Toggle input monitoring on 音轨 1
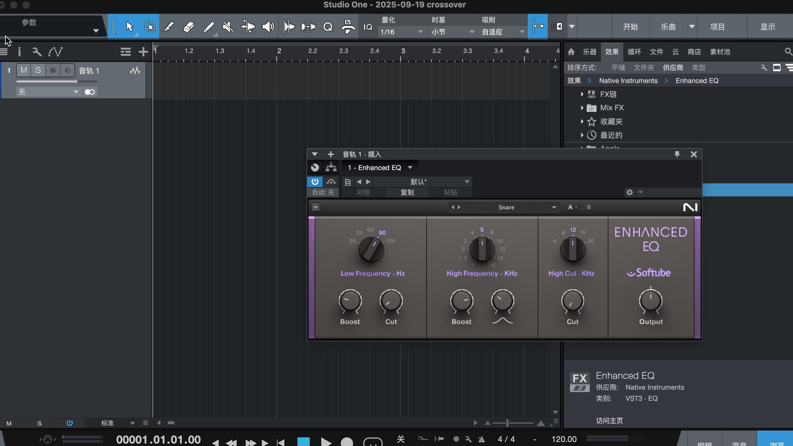This screenshot has width=793, height=446. pos(67,70)
